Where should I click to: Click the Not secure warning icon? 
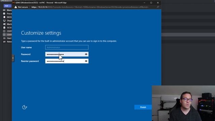click(16, 7)
